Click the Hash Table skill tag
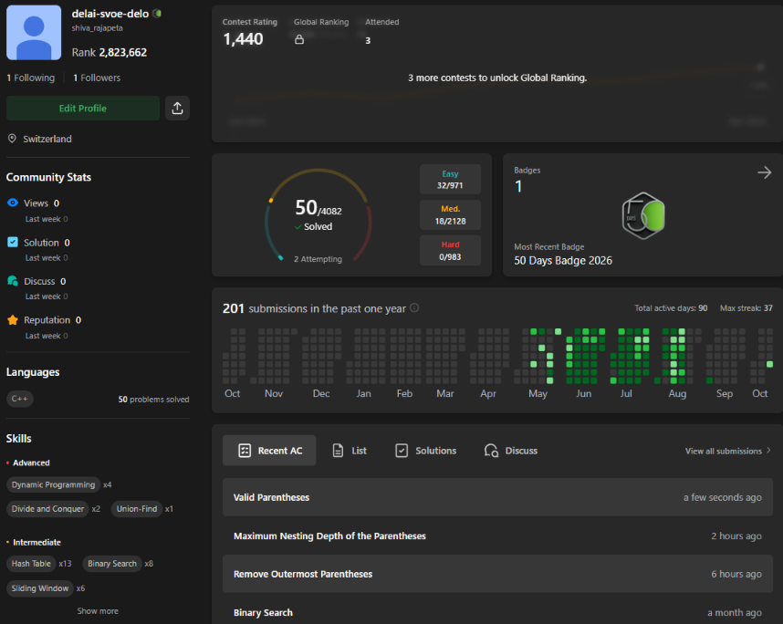 (31, 564)
